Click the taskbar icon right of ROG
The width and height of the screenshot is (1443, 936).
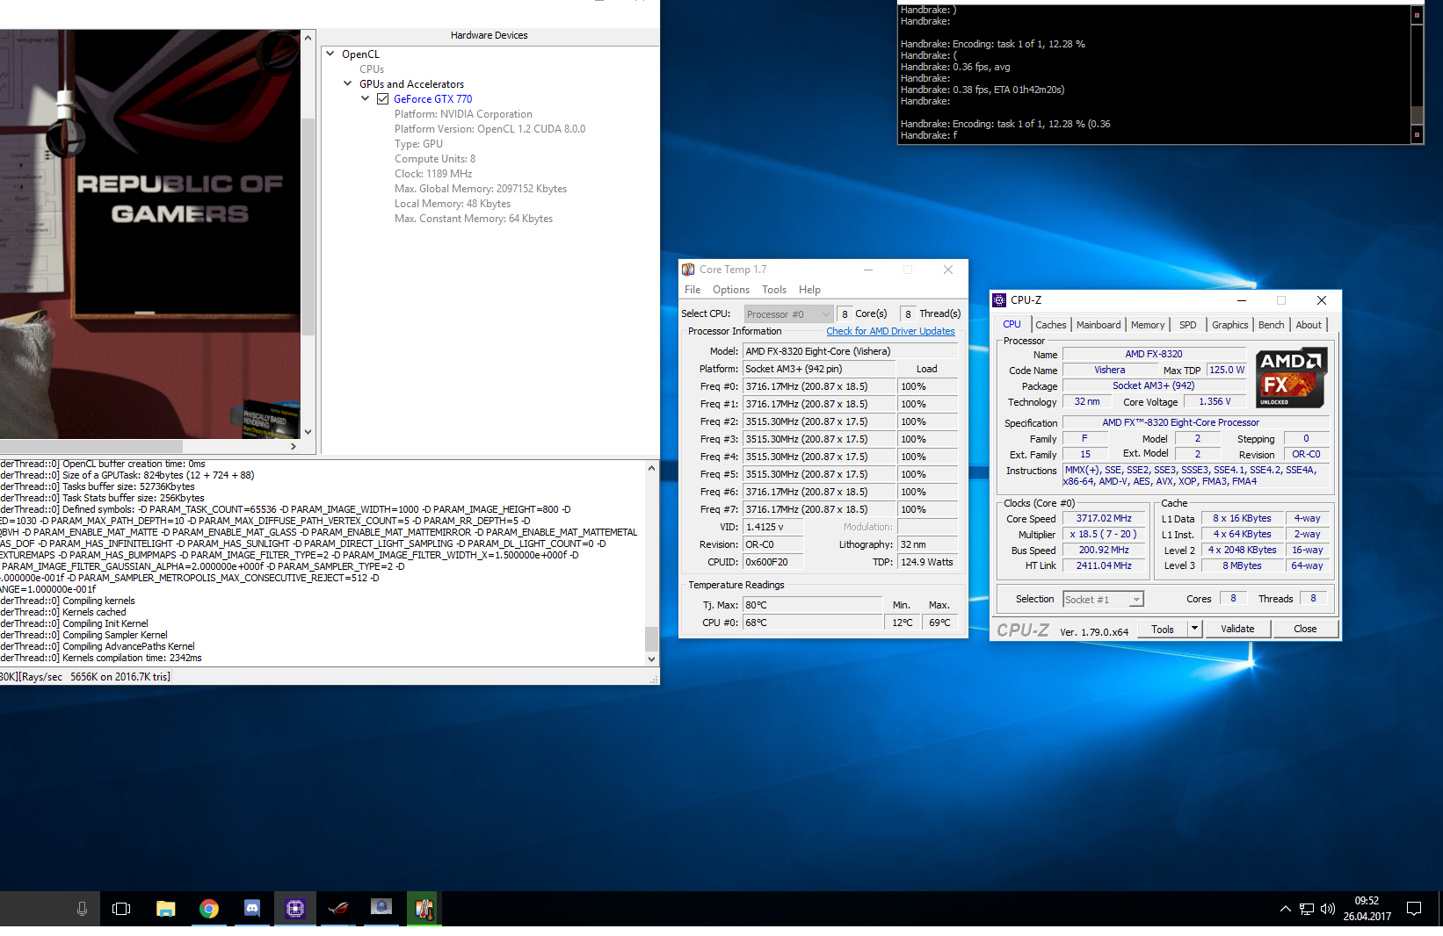click(x=381, y=909)
